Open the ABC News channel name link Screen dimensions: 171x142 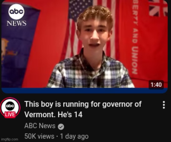tap(40, 126)
